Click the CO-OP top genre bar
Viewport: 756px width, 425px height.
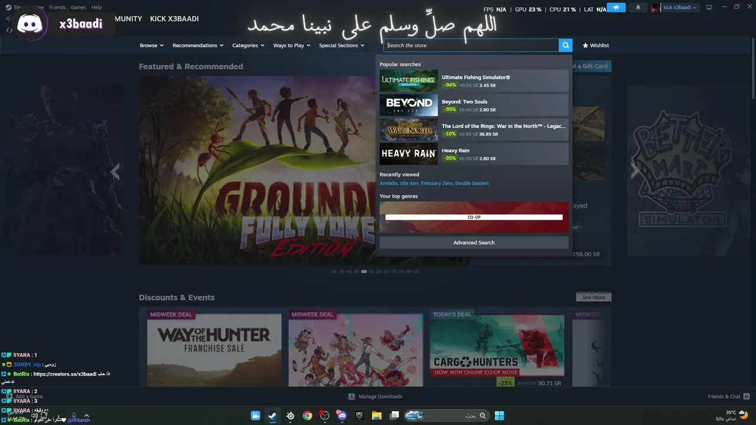click(474, 217)
